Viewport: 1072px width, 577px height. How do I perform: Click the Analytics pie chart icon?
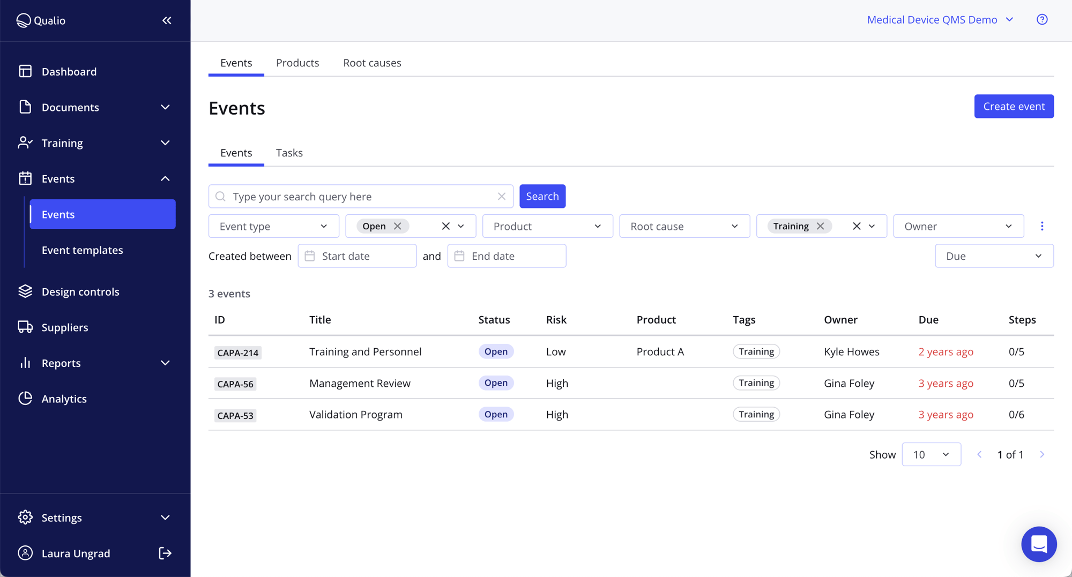click(x=25, y=398)
